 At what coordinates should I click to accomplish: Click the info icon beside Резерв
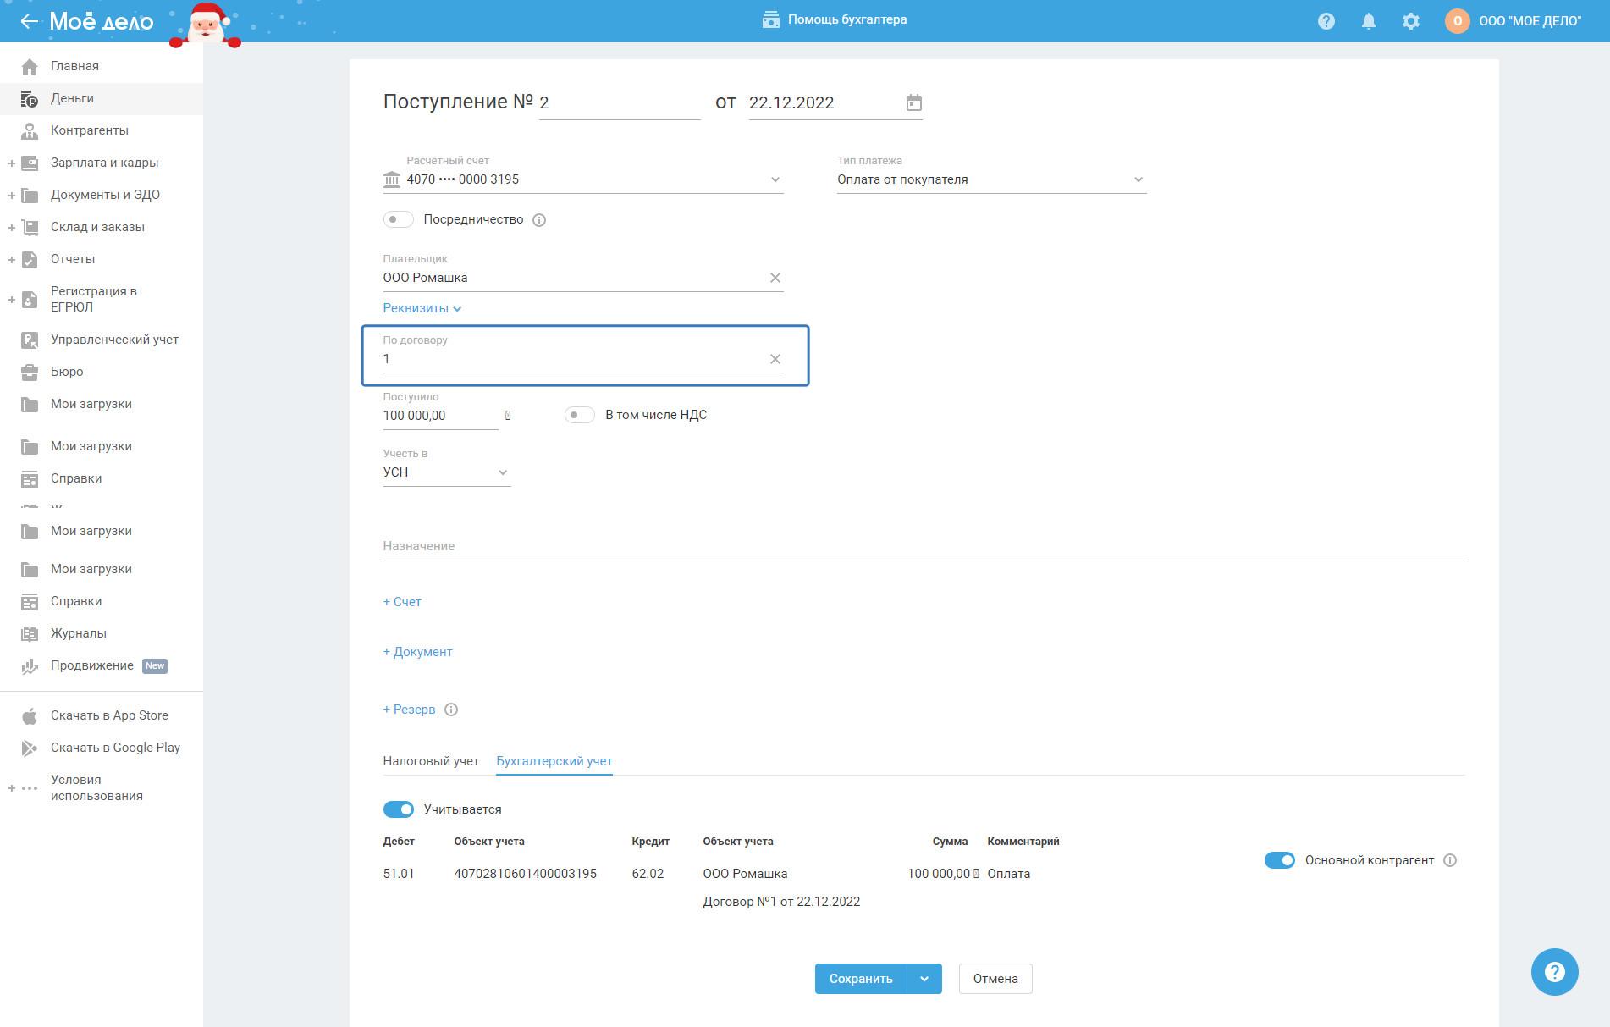(x=451, y=710)
